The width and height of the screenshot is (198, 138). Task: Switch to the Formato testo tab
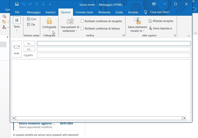pyautogui.click(x=84, y=12)
